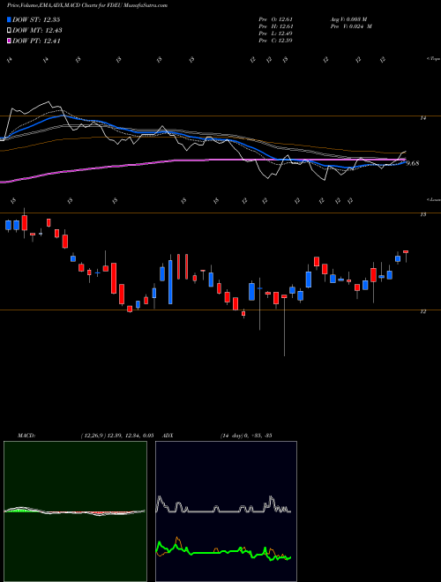This screenshot has height=582, width=441.
Task: Click the 12 price axis label
Action: pos(422,312)
